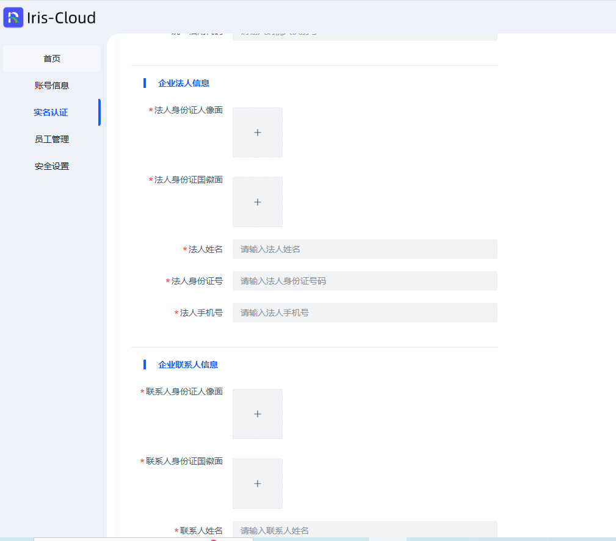Add 联系人身份证人像面 image with plus icon

[x=258, y=414]
